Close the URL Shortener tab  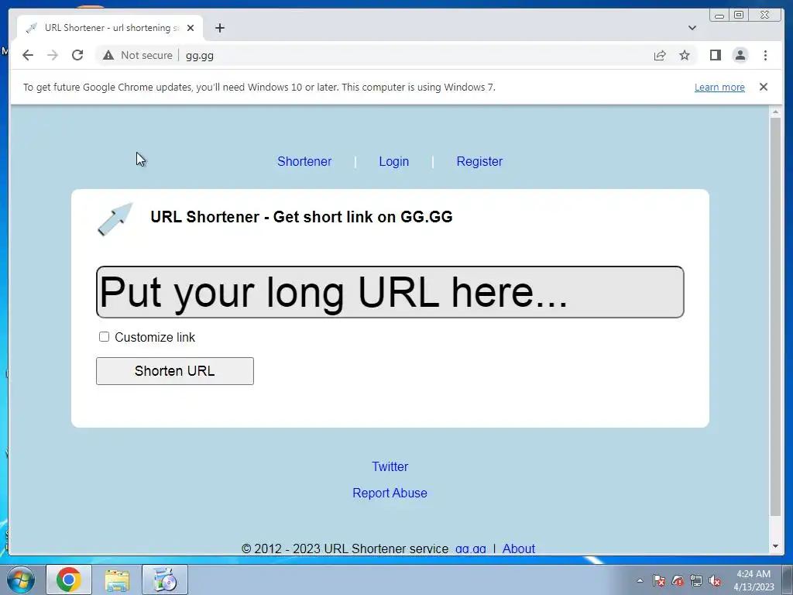[x=191, y=28]
